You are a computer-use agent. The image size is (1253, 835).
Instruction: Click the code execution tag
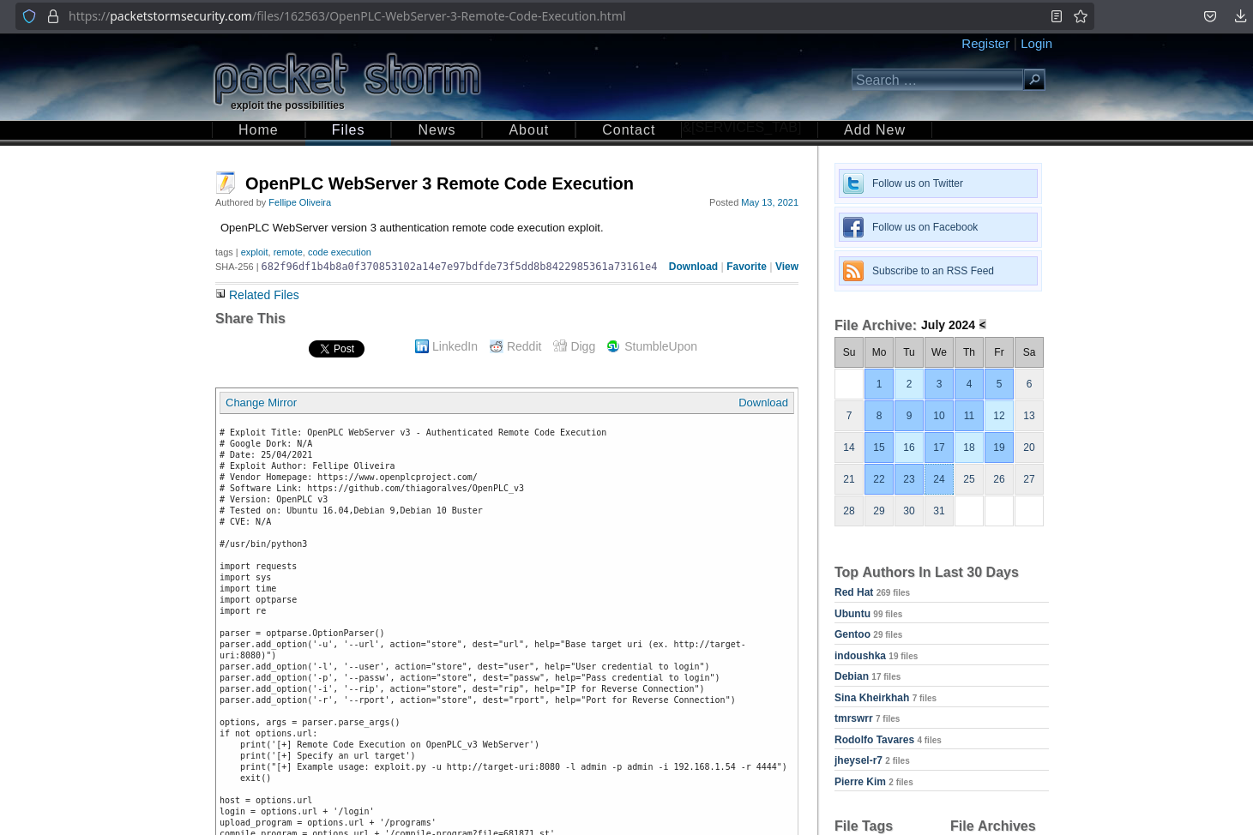340,252
